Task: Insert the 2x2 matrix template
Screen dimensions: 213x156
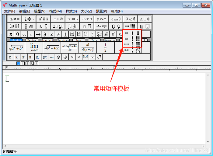Action: pyautogui.click(x=138, y=33)
